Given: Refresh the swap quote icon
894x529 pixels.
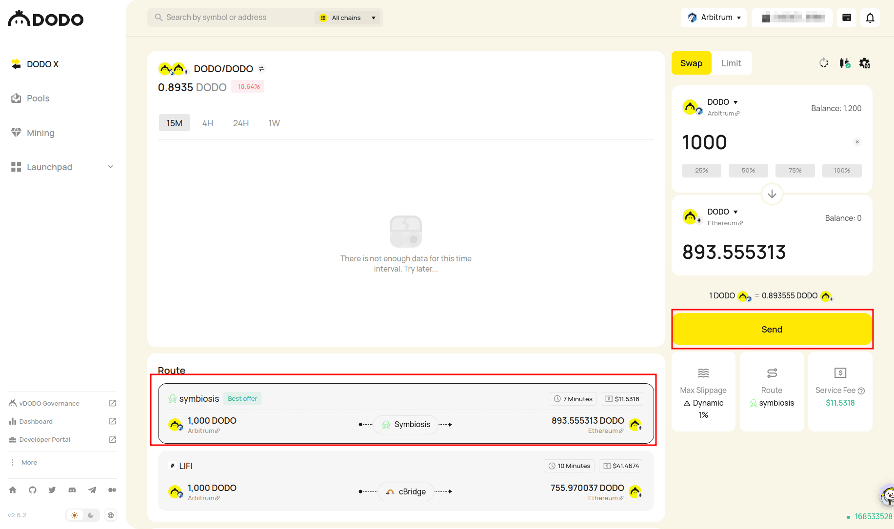Looking at the screenshot, I should tap(824, 63).
